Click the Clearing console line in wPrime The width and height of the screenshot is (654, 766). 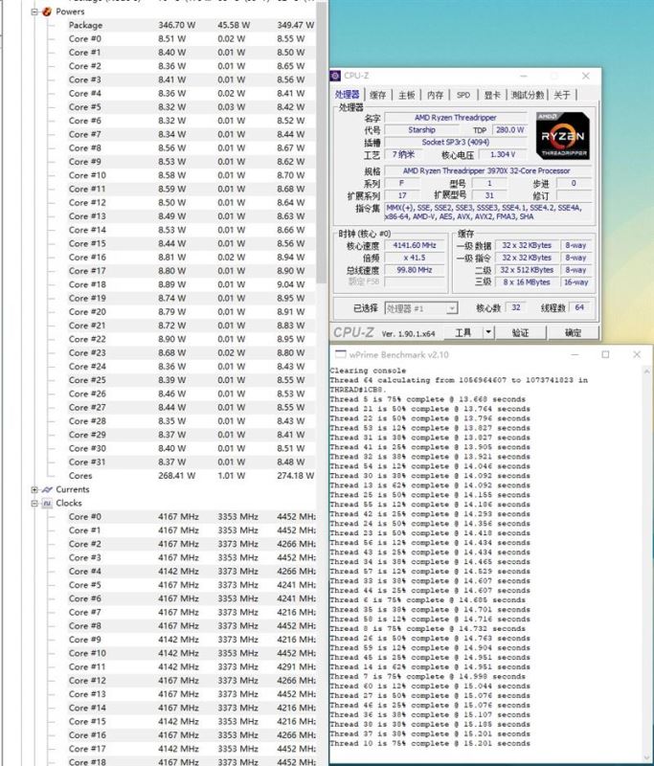click(368, 371)
